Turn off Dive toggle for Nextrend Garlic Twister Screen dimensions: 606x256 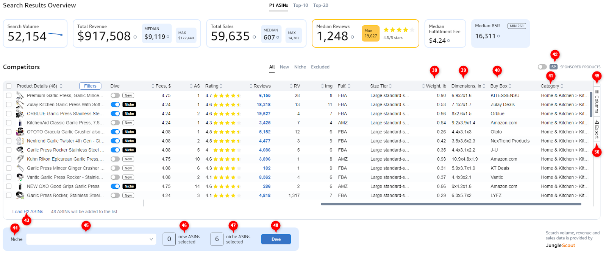(x=115, y=141)
